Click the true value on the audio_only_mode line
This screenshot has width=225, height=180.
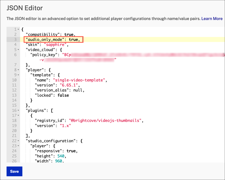tap(73, 40)
